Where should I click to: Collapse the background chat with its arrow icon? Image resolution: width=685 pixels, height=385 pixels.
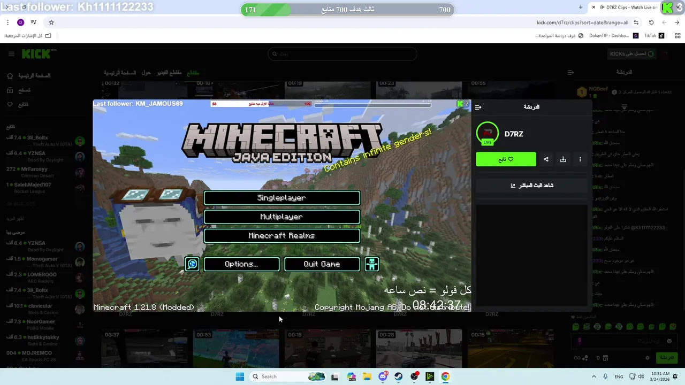pyautogui.click(x=570, y=72)
